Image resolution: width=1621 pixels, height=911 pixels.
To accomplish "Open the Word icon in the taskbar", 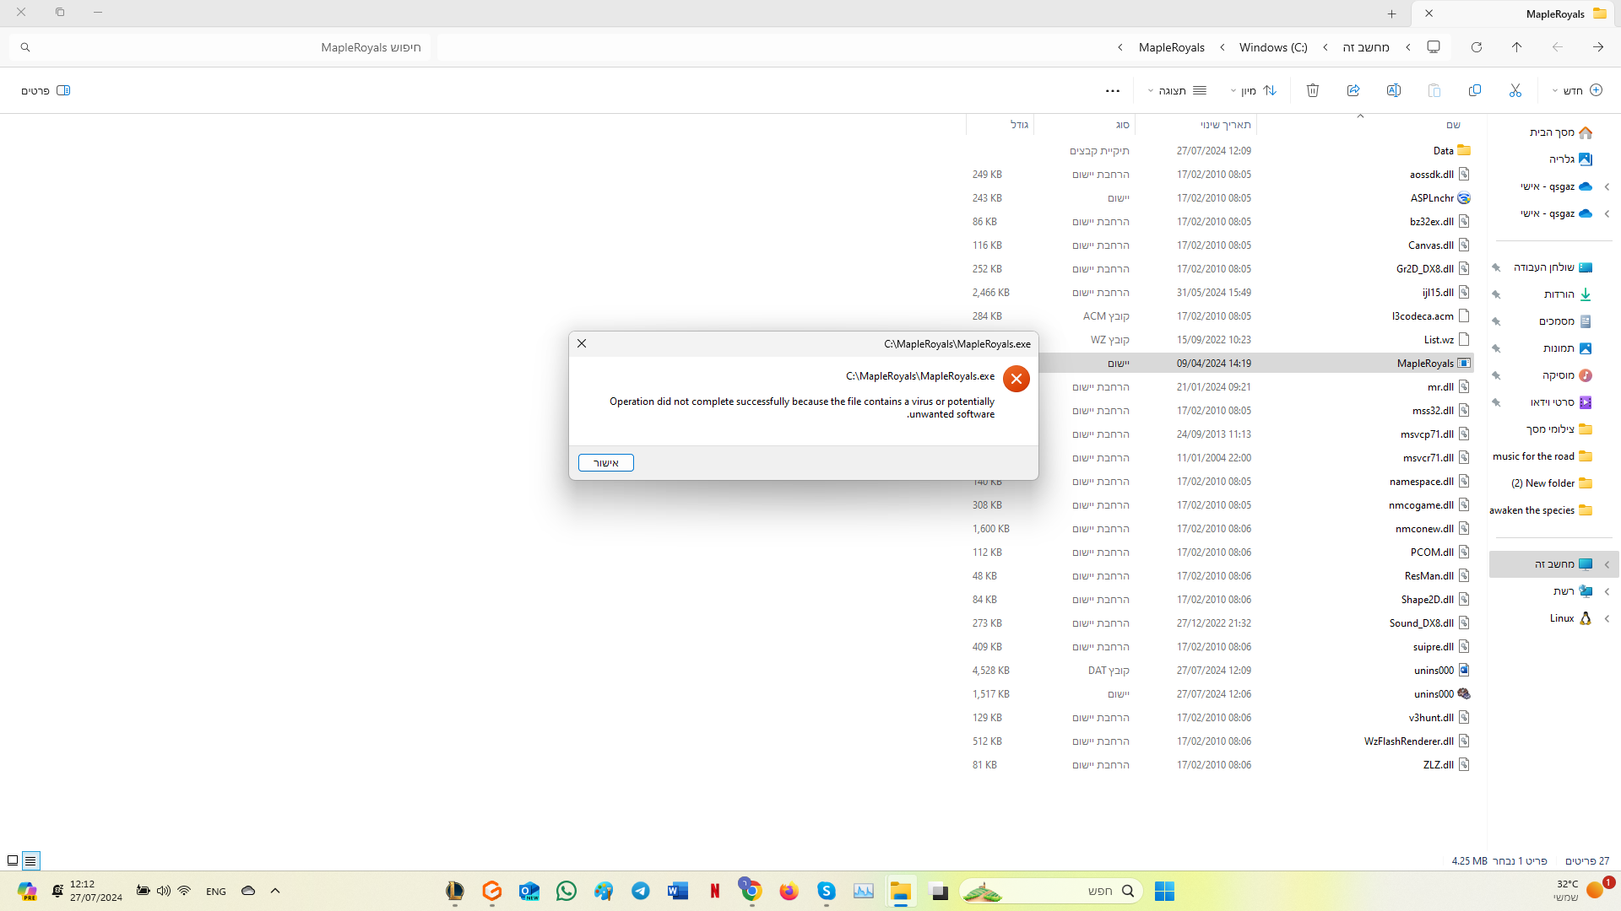I will pos(677,891).
